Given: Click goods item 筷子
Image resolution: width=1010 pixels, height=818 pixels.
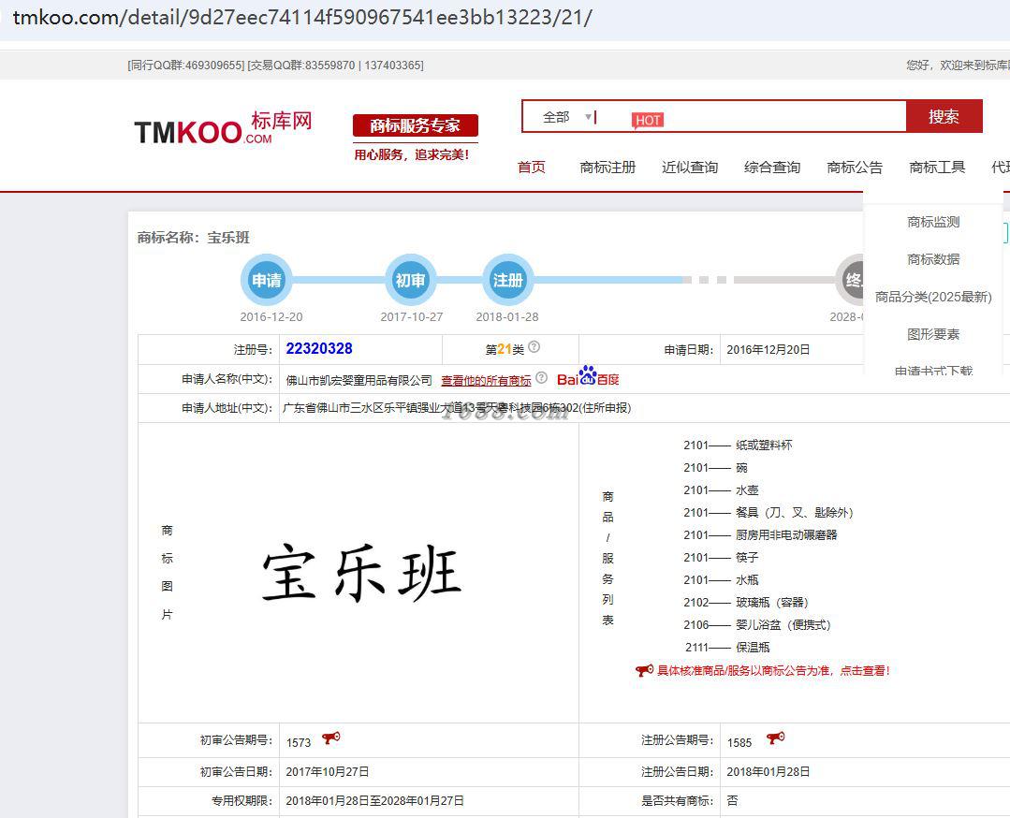Looking at the screenshot, I should [x=747, y=557].
